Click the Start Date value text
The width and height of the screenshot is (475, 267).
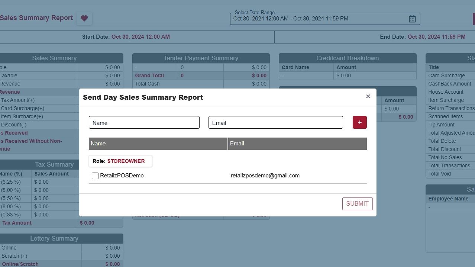[x=140, y=37]
